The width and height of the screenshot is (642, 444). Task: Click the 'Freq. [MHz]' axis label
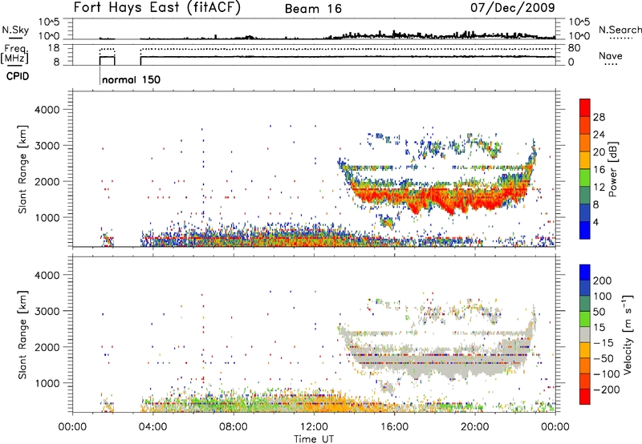coord(15,55)
